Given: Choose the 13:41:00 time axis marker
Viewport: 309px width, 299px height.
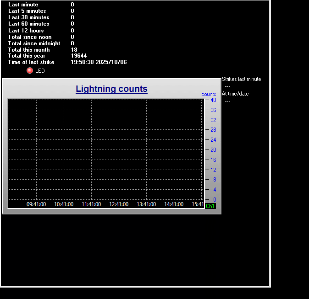Looking at the screenshot, I should pos(146,204).
